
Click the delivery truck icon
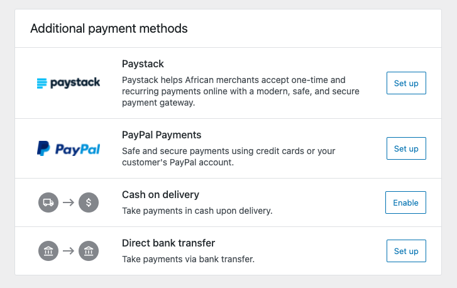tap(48, 202)
